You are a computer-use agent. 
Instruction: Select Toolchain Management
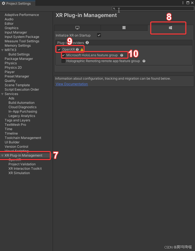(x=23, y=138)
